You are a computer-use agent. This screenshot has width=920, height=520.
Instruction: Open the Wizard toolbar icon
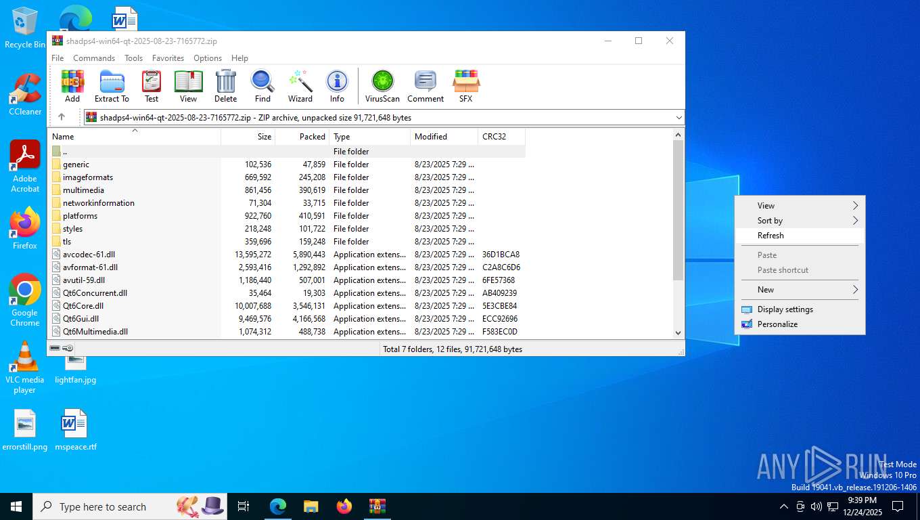click(300, 86)
